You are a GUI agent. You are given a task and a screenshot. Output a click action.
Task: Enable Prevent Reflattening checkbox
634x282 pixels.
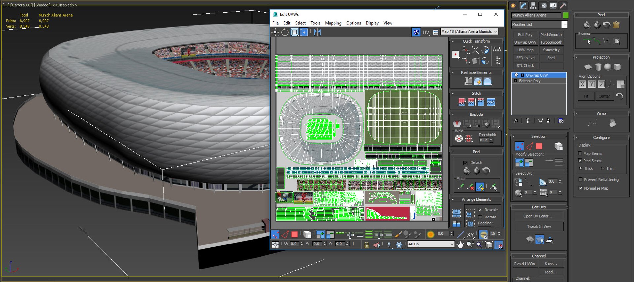point(581,179)
